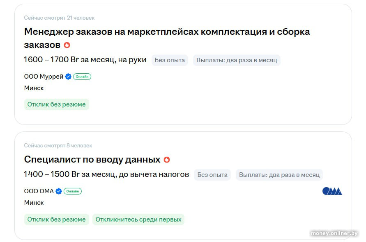Open the Специалист по вводу данных vacancy
This screenshot has width=366, height=242.
[x=92, y=159]
